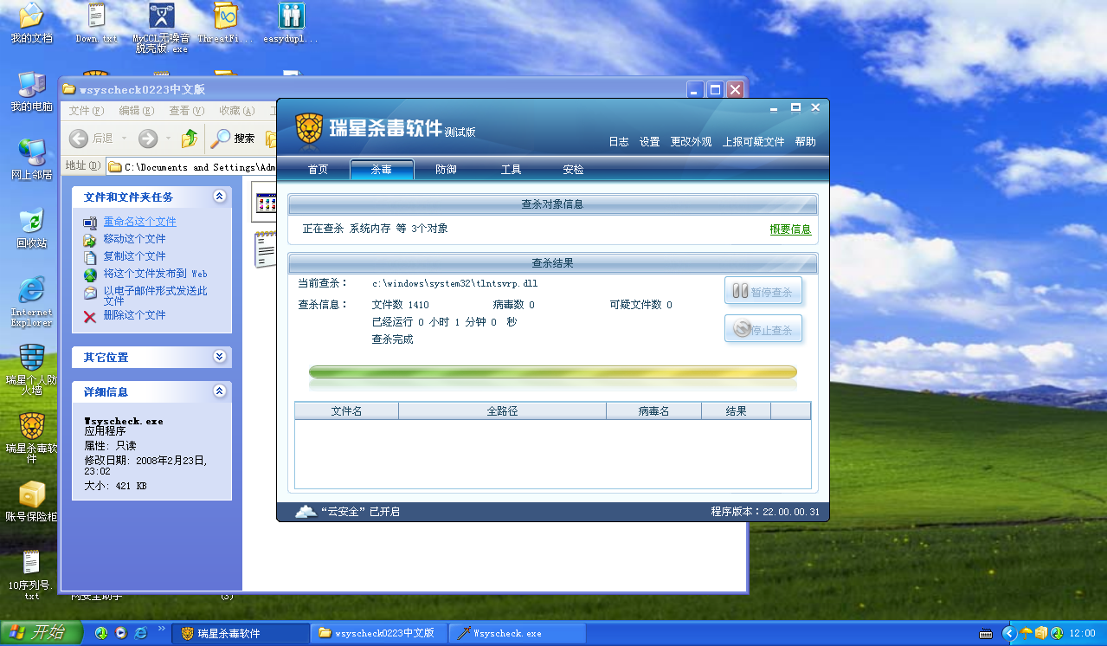Image resolution: width=1107 pixels, height=646 pixels.
Task: Click the 停止查杀 stop scan button
Action: point(763,329)
